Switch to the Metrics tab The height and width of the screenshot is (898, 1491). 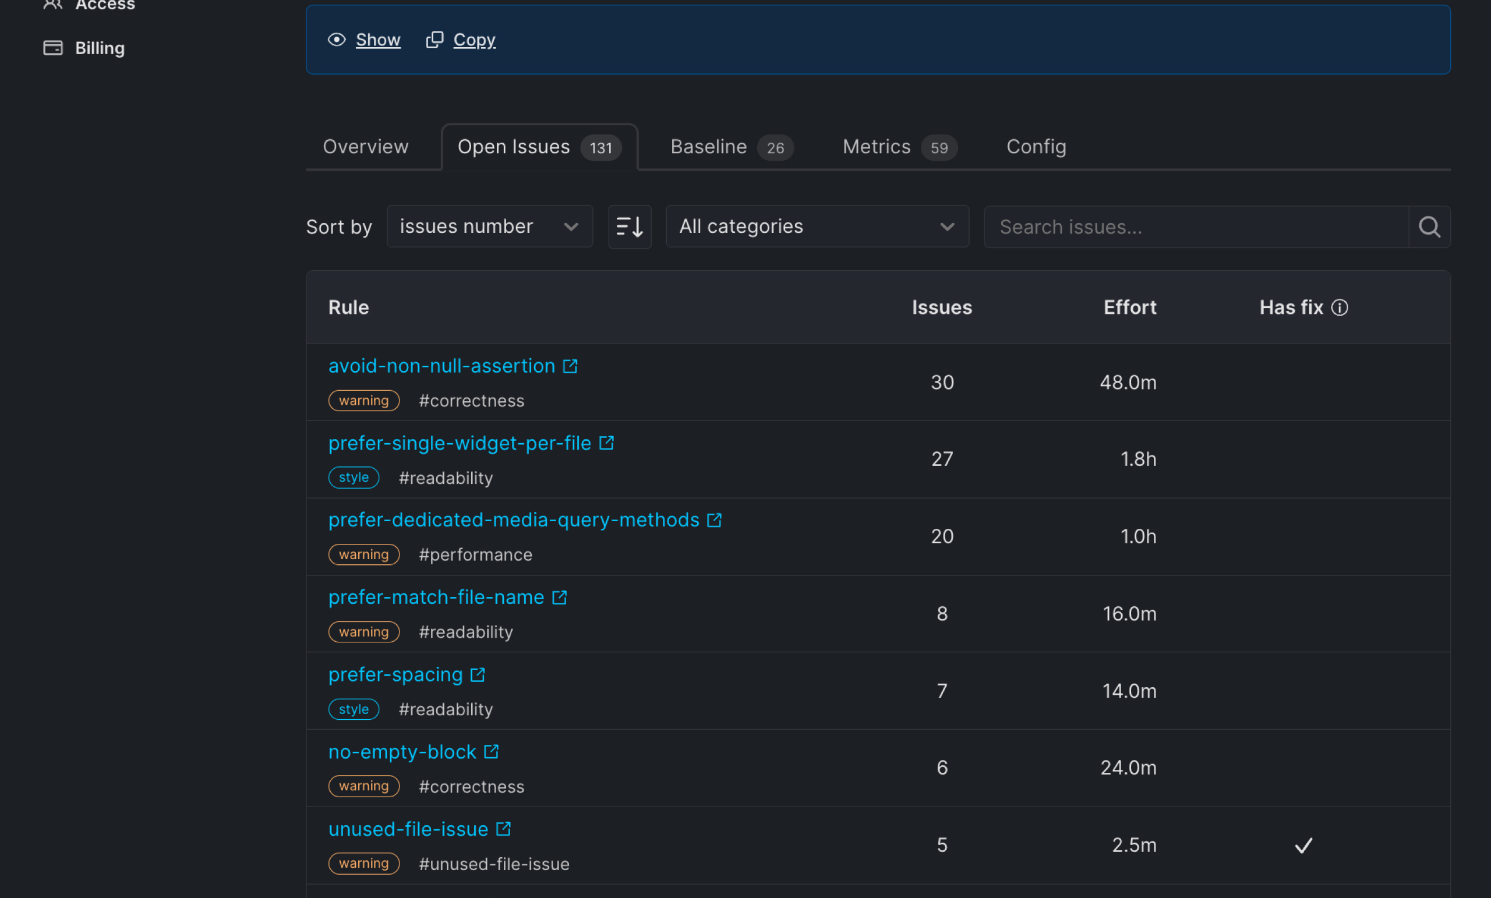tap(899, 147)
